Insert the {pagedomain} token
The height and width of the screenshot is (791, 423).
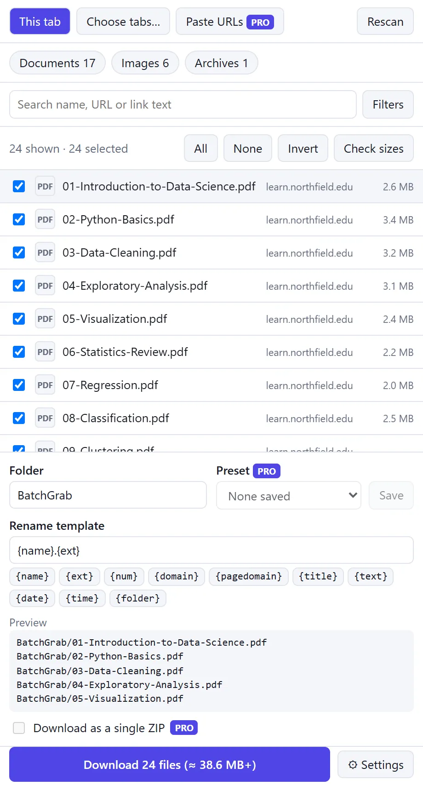[249, 576]
